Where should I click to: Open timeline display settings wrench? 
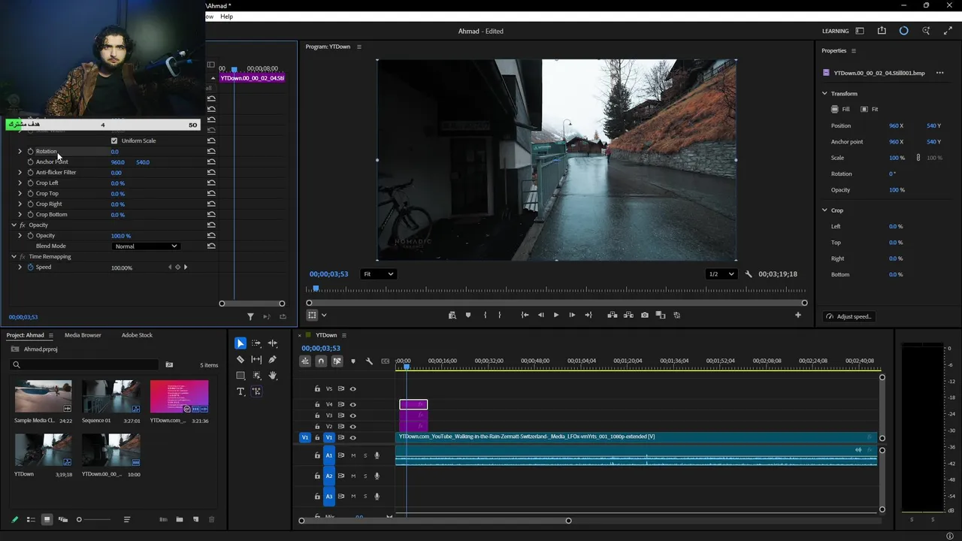(x=369, y=361)
